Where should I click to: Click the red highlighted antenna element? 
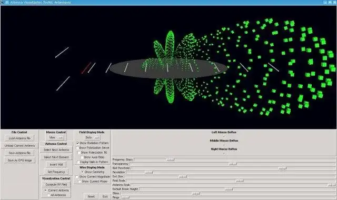point(86,68)
